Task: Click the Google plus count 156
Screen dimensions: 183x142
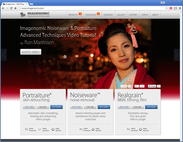Action: point(142,86)
